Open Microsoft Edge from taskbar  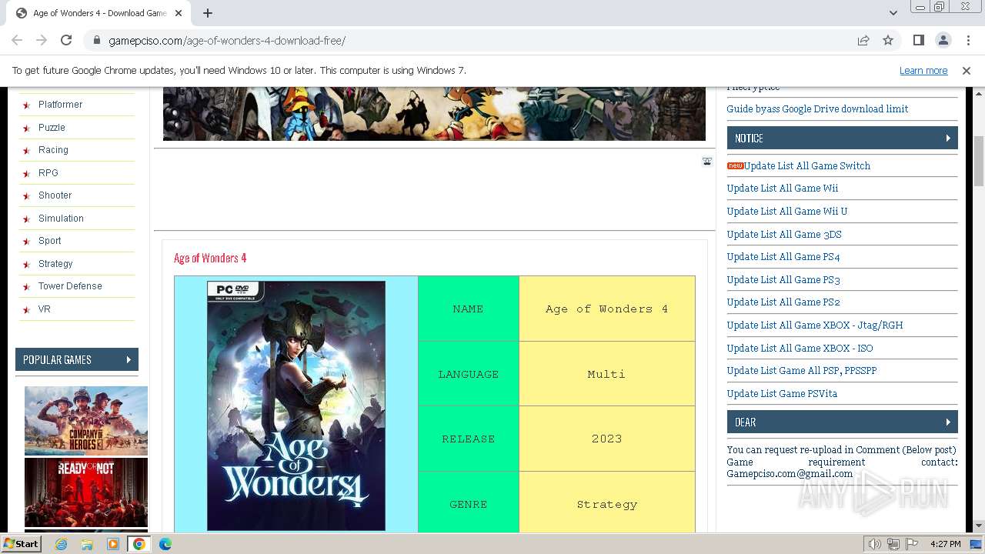[165, 544]
